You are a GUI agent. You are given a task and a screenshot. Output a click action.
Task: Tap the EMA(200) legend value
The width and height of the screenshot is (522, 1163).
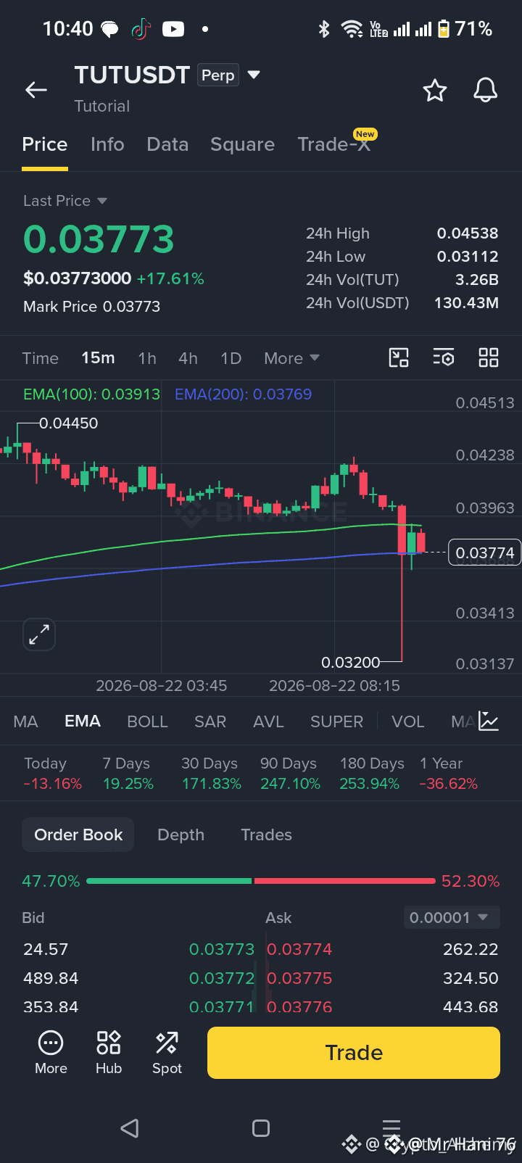coord(243,394)
